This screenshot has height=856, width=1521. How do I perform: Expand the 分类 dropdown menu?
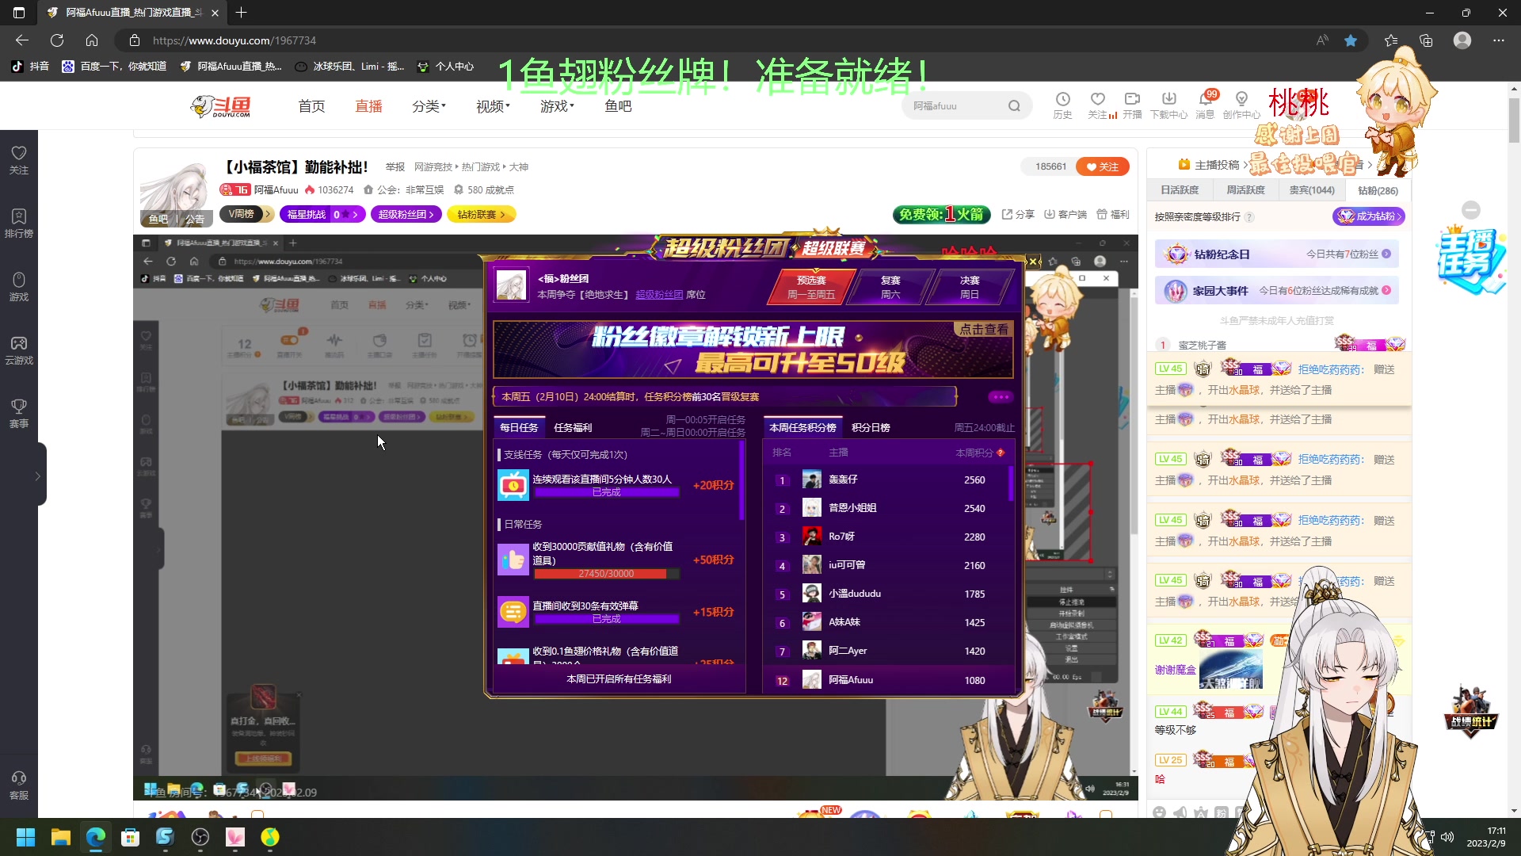tap(429, 106)
